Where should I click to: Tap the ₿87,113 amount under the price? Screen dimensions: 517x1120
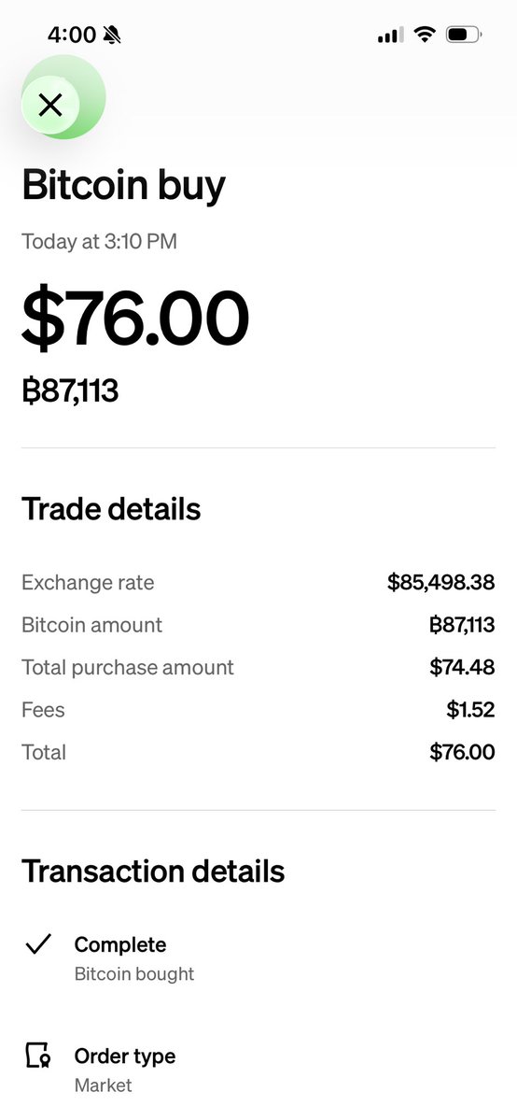[70, 391]
